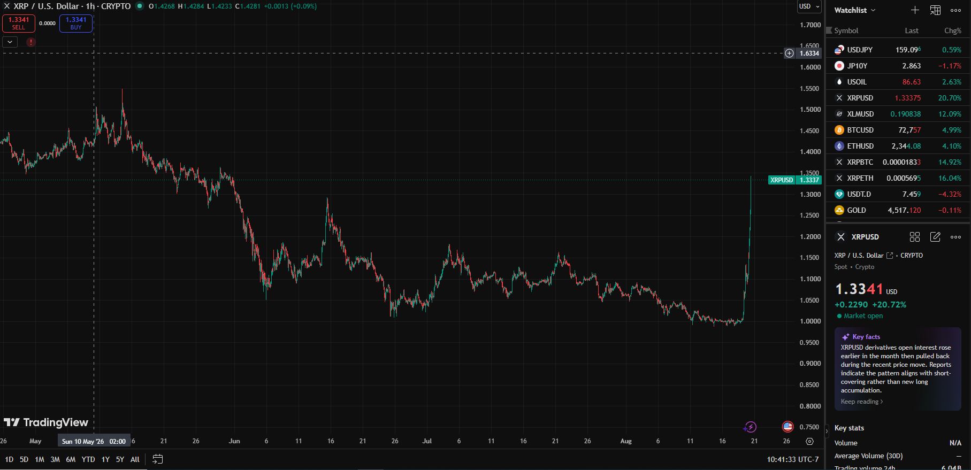Select XRPETH in the watchlist

click(x=898, y=178)
